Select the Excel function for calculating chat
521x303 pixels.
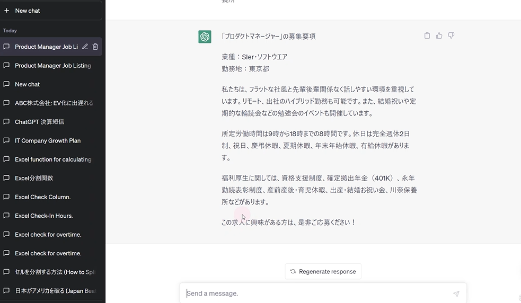point(53,159)
